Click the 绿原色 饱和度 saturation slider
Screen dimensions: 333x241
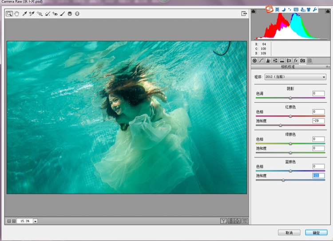[290, 153]
